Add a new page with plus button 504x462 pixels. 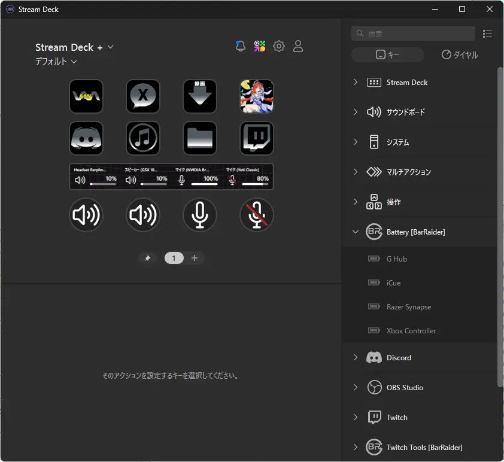(x=195, y=258)
